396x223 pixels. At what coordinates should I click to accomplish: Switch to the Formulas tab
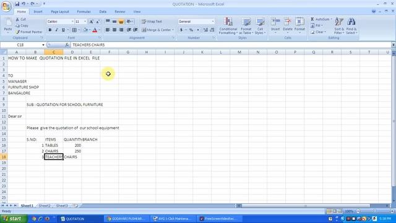(x=84, y=12)
